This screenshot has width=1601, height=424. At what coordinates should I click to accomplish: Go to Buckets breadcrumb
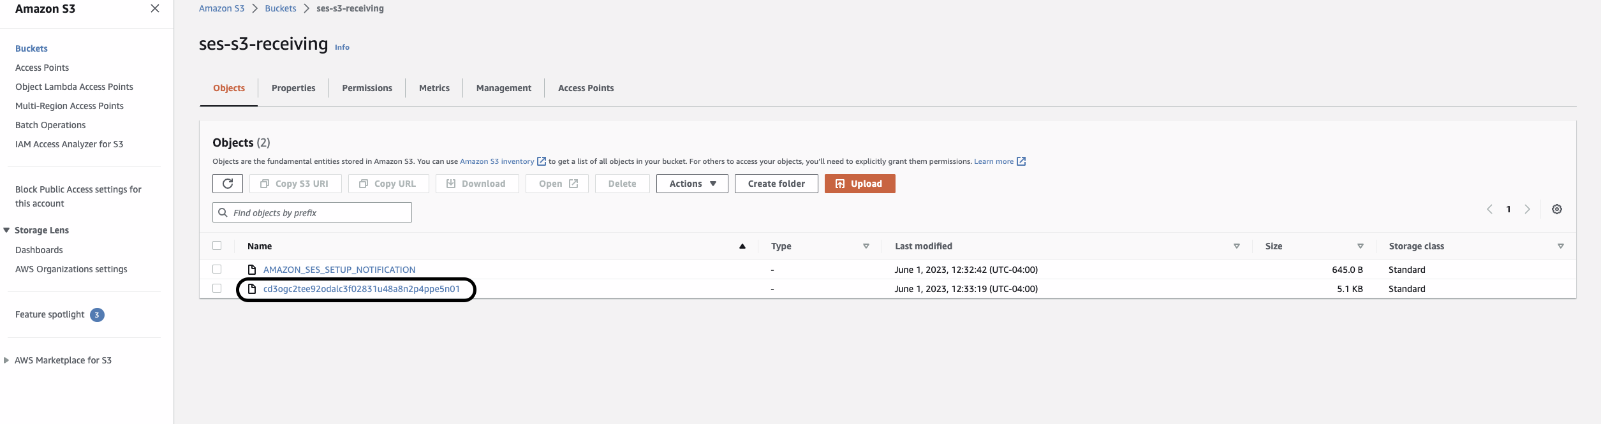(281, 8)
